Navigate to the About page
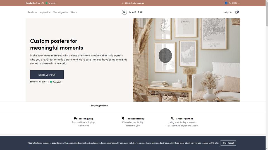The height and width of the screenshot is (150, 268). (x=74, y=12)
